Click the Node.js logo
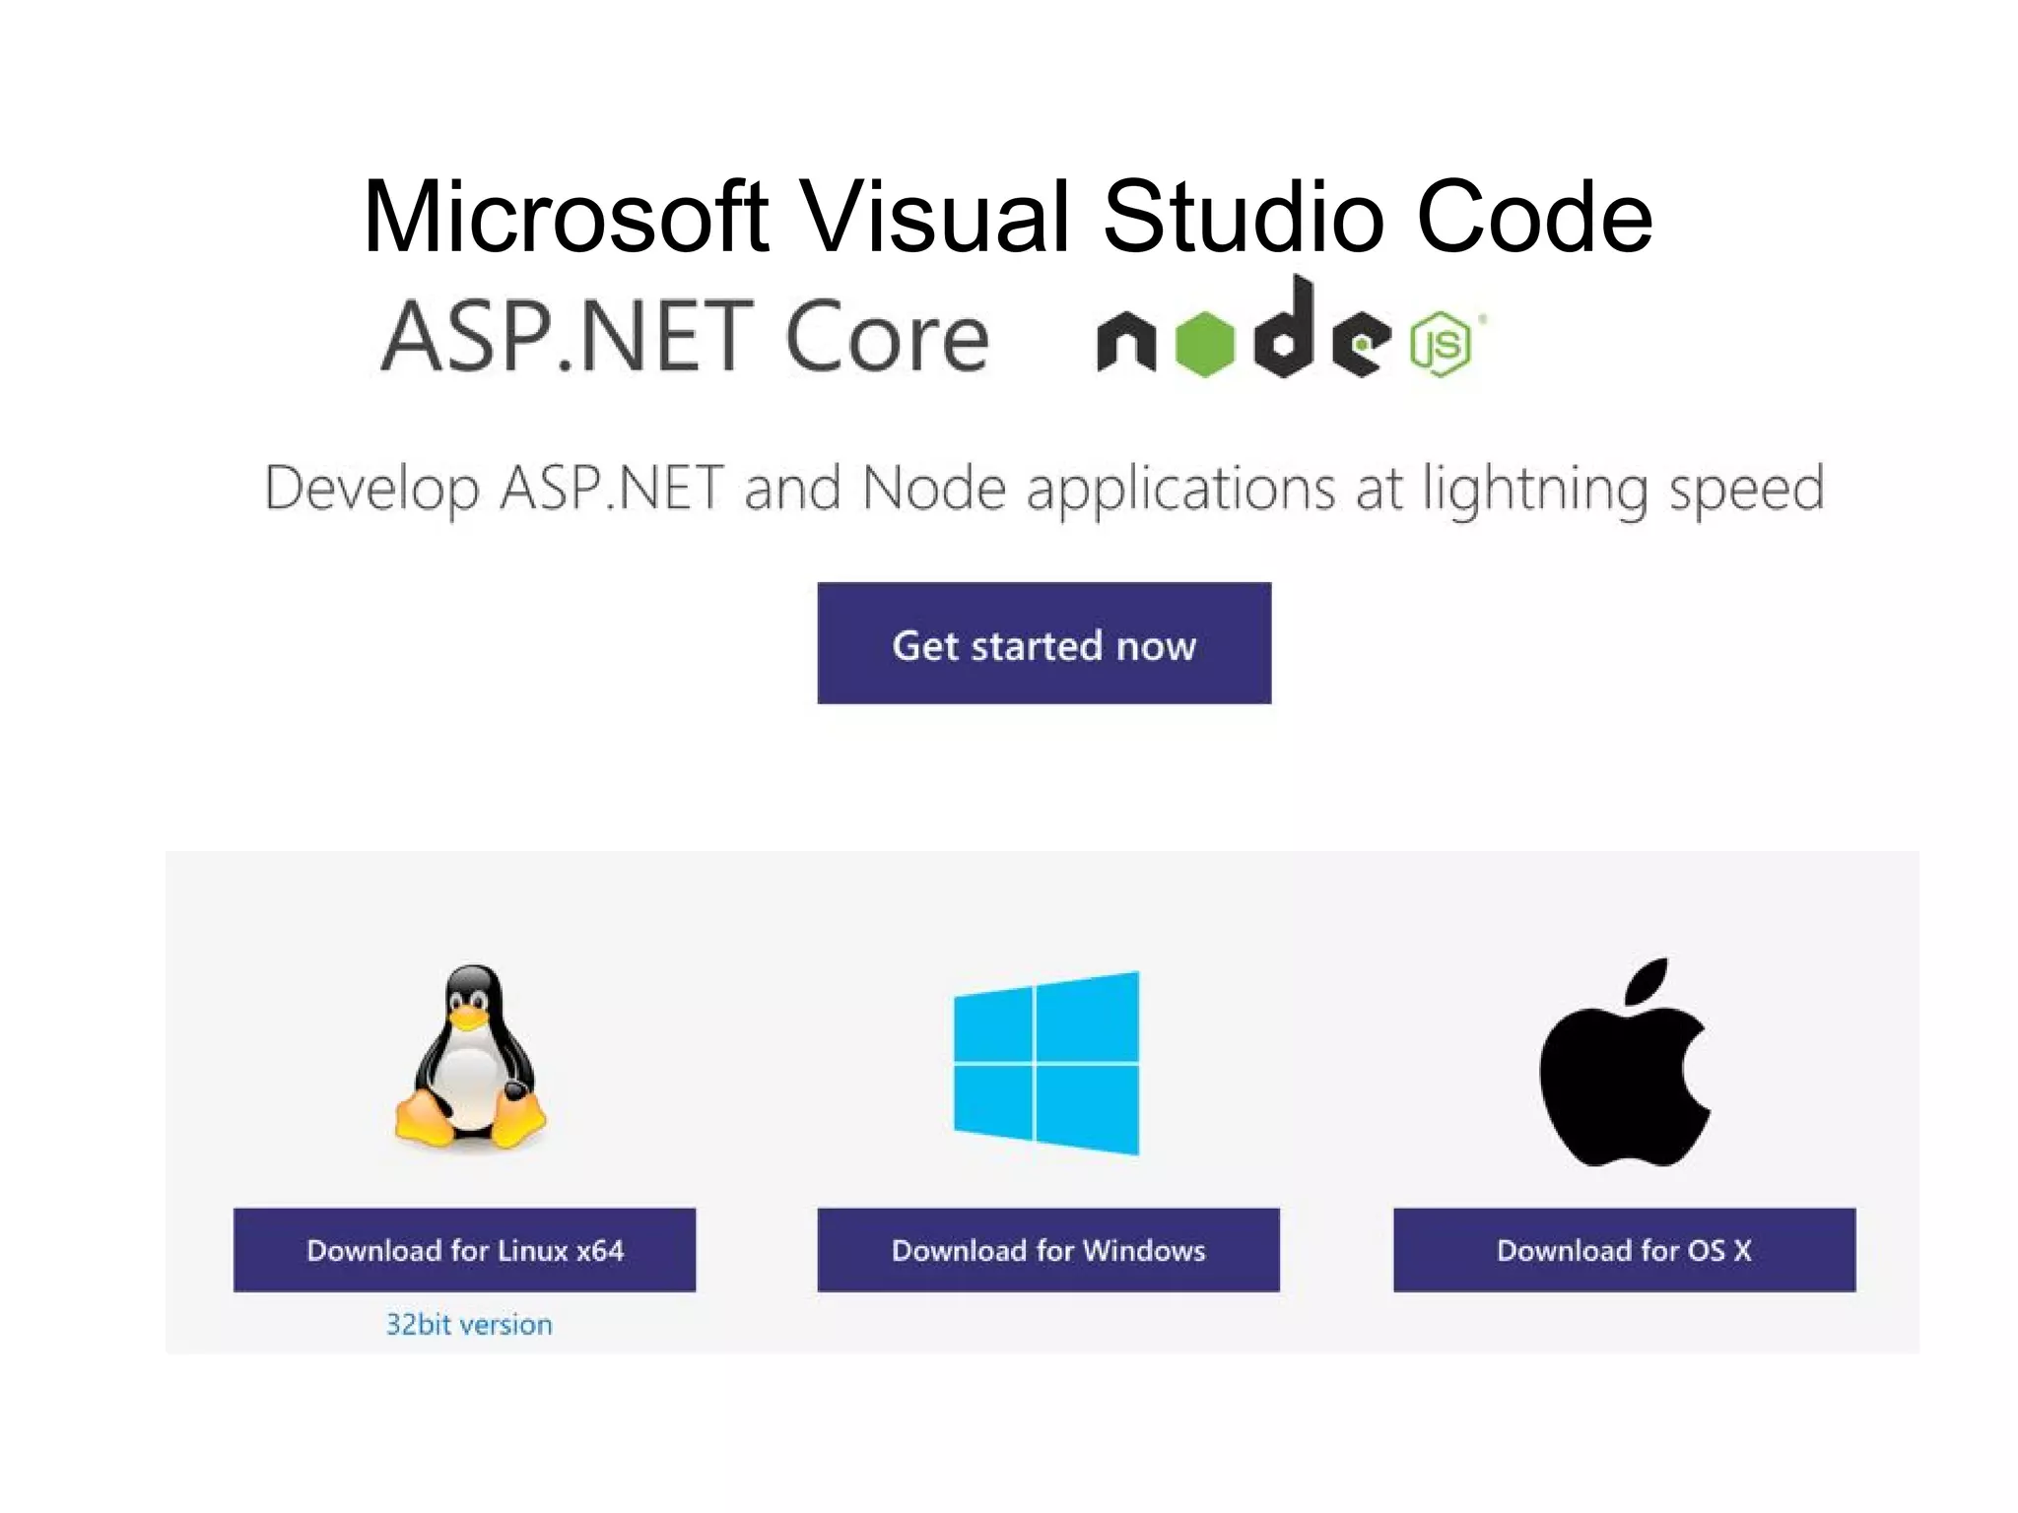The image size is (2018, 1513). [x=1291, y=327]
